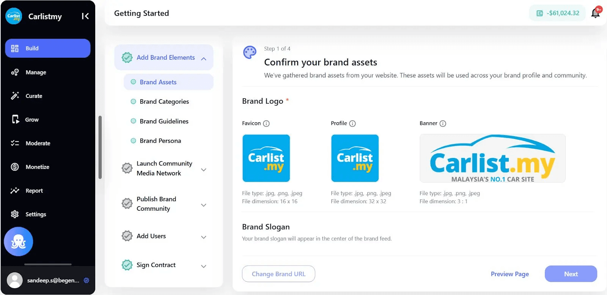Click the Grow icon in sidebar
The image size is (607, 295).
coord(15,120)
